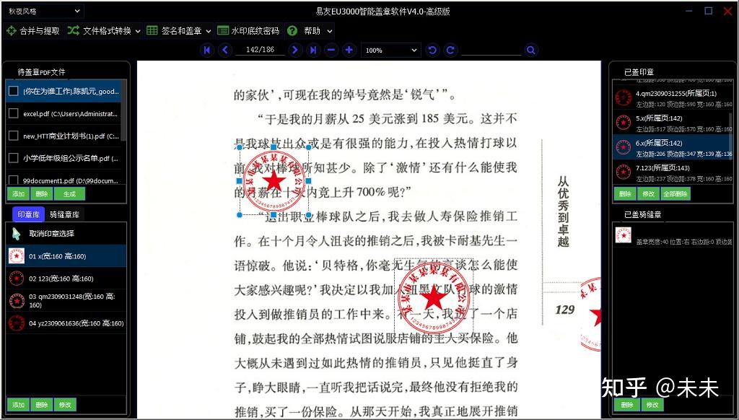Viewport: 739px width, 420px height.
Task: Open the 100% zoom level dropdown
Action: pos(390,50)
